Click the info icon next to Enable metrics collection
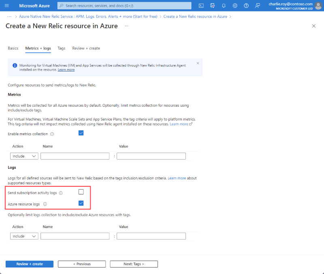The image size is (324, 274). 52,134
